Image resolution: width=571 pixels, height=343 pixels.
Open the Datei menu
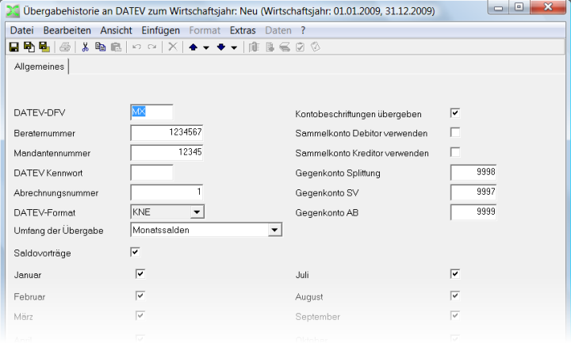pyautogui.click(x=22, y=30)
